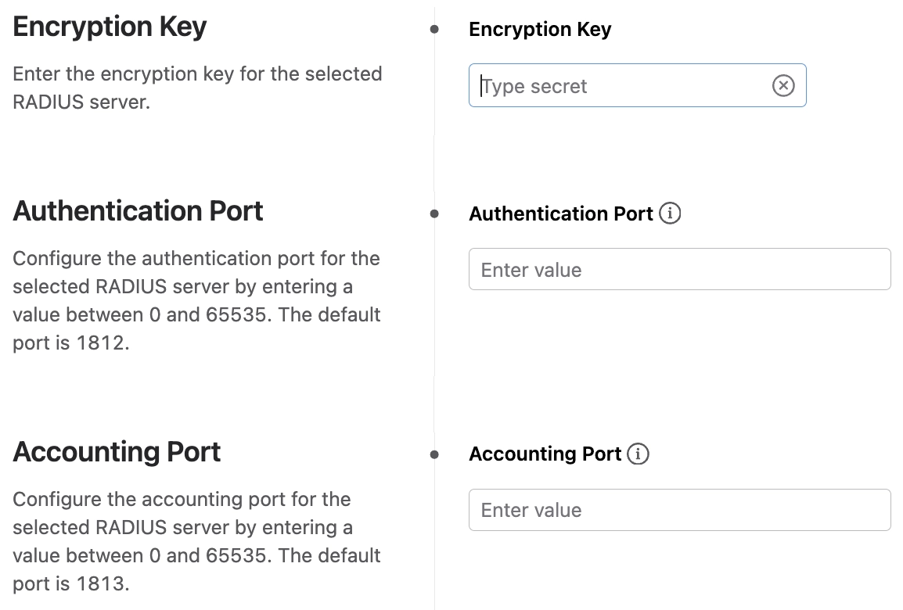Click the bold Encryption Key field label
The height and width of the screenshot is (610, 903).
pyautogui.click(x=540, y=30)
